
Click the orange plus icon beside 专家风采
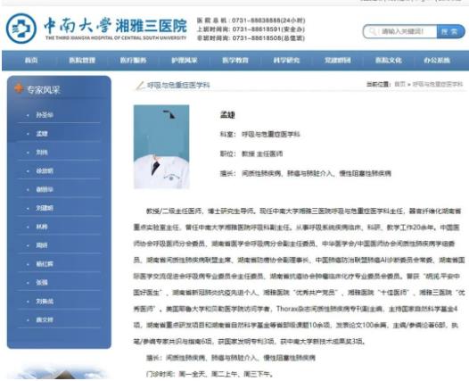pyautogui.click(x=19, y=88)
